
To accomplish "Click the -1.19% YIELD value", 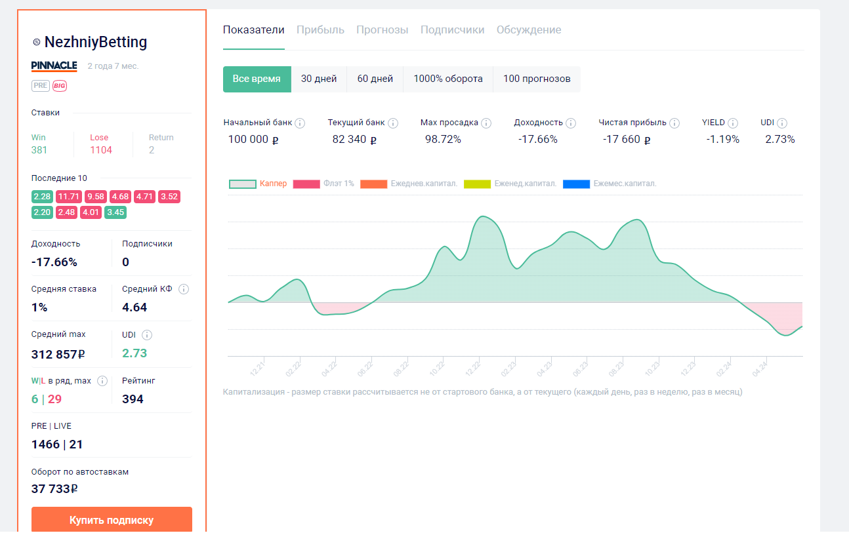I will coord(722,140).
